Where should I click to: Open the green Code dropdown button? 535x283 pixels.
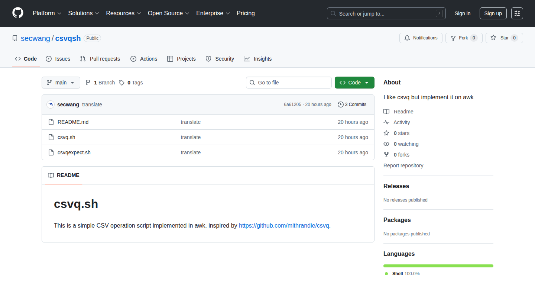point(354,83)
